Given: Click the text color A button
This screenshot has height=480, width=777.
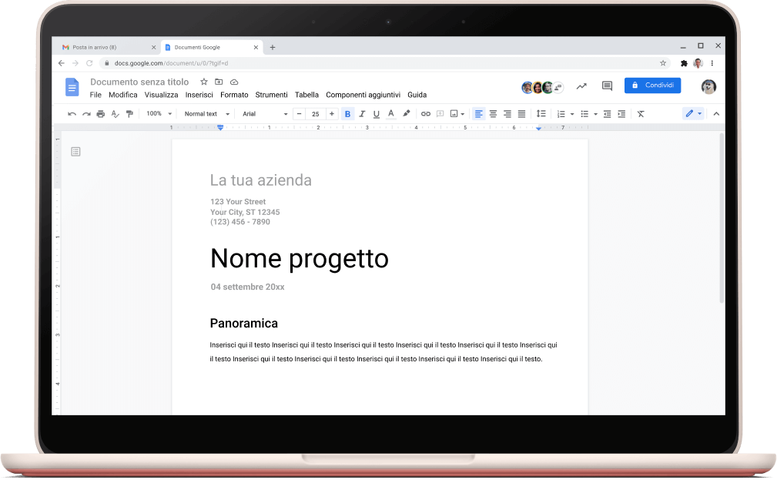Looking at the screenshot, I should pyautogui.click(x=391, y=114).
